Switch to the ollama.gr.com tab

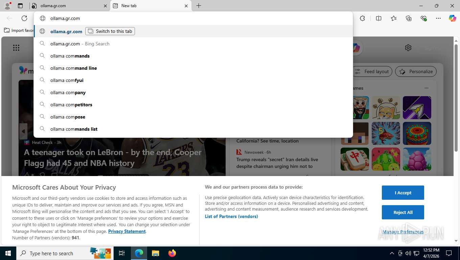(x=69, y=6)
